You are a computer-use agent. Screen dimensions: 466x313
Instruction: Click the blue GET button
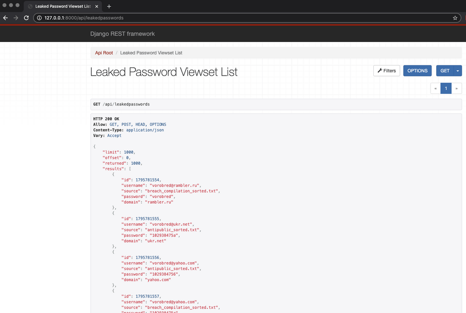(x=443, y=70)
